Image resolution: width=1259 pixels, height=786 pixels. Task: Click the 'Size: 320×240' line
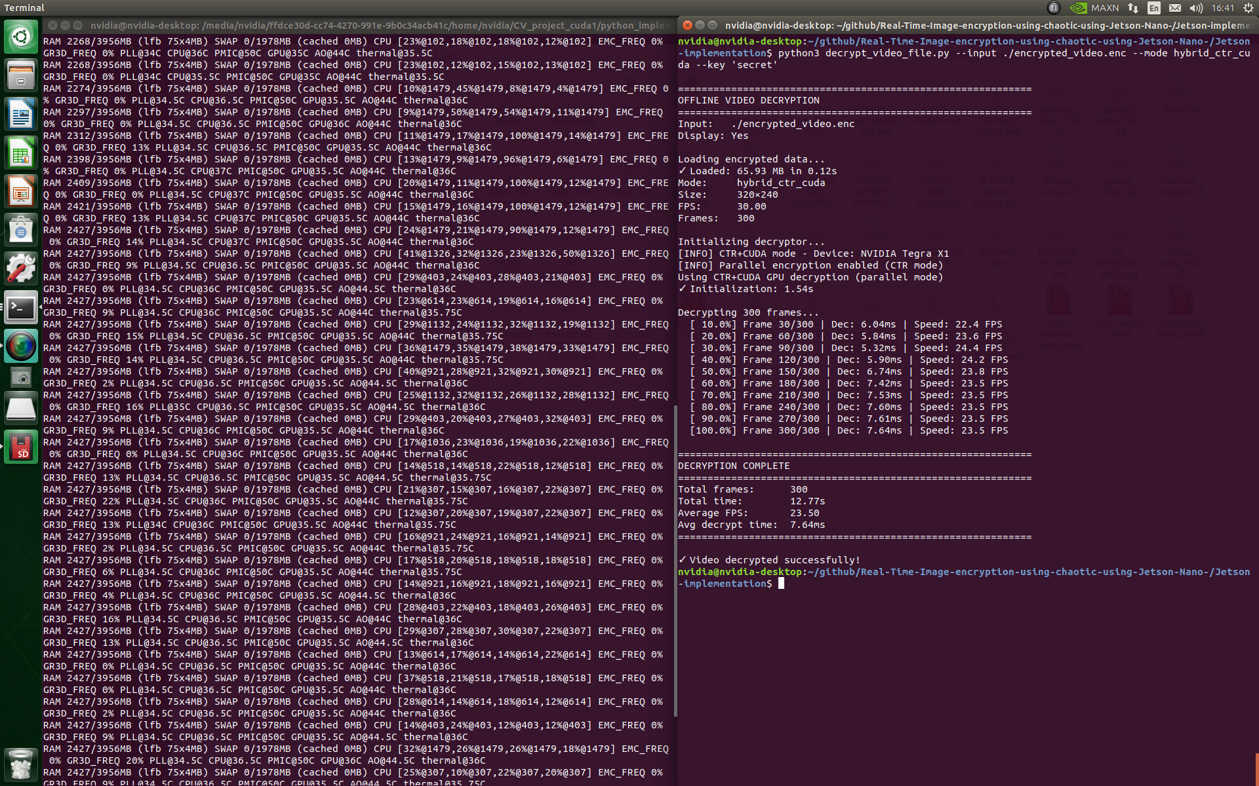[728, 195]
